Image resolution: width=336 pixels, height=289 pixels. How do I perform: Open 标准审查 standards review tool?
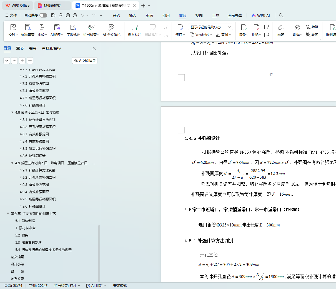28,28
